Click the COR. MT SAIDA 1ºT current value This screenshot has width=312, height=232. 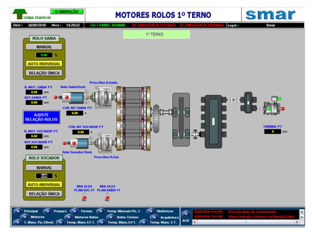coord(75,113)
